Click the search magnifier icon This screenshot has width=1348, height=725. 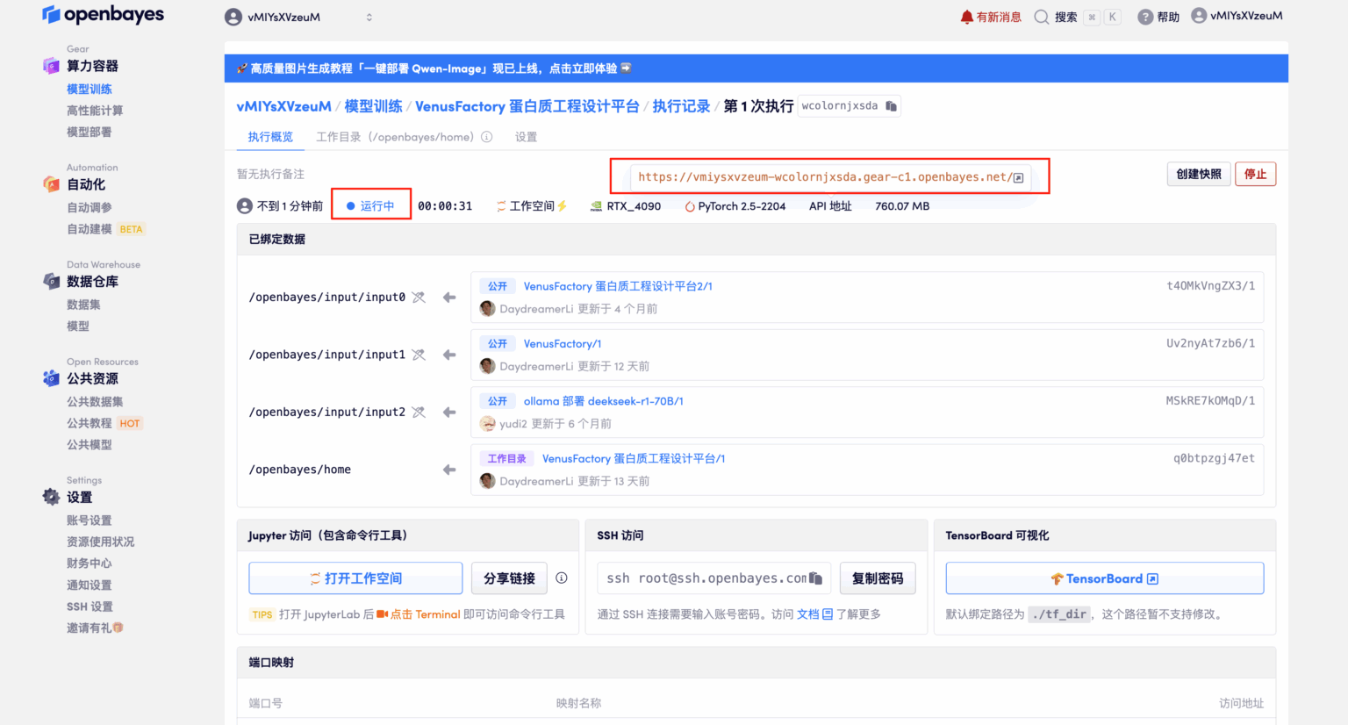(x=1041, y=16)
